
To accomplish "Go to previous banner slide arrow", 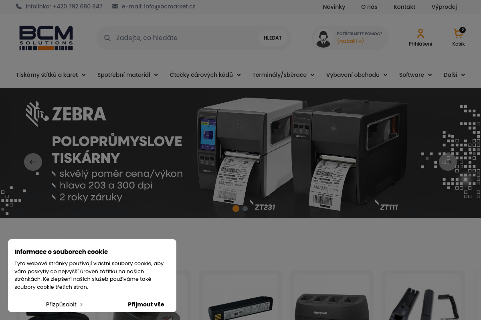I will click(33, 162).
